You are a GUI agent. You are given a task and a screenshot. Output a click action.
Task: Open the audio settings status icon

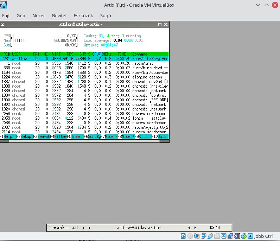197,236
